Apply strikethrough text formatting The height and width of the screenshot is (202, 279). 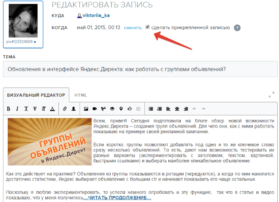coord(35,109)
